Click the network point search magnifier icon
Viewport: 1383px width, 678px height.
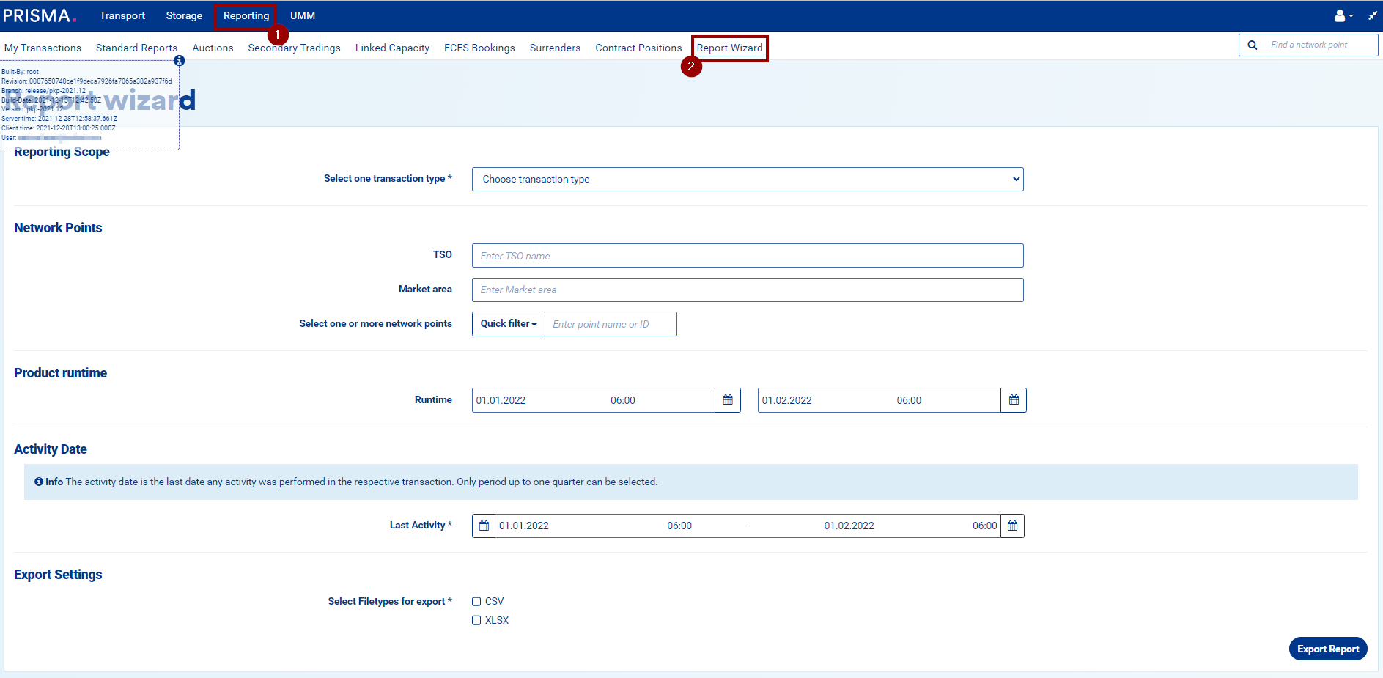(x=1253, y=45)
